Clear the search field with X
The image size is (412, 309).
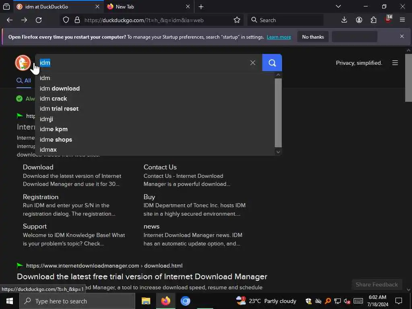(253, 63)
